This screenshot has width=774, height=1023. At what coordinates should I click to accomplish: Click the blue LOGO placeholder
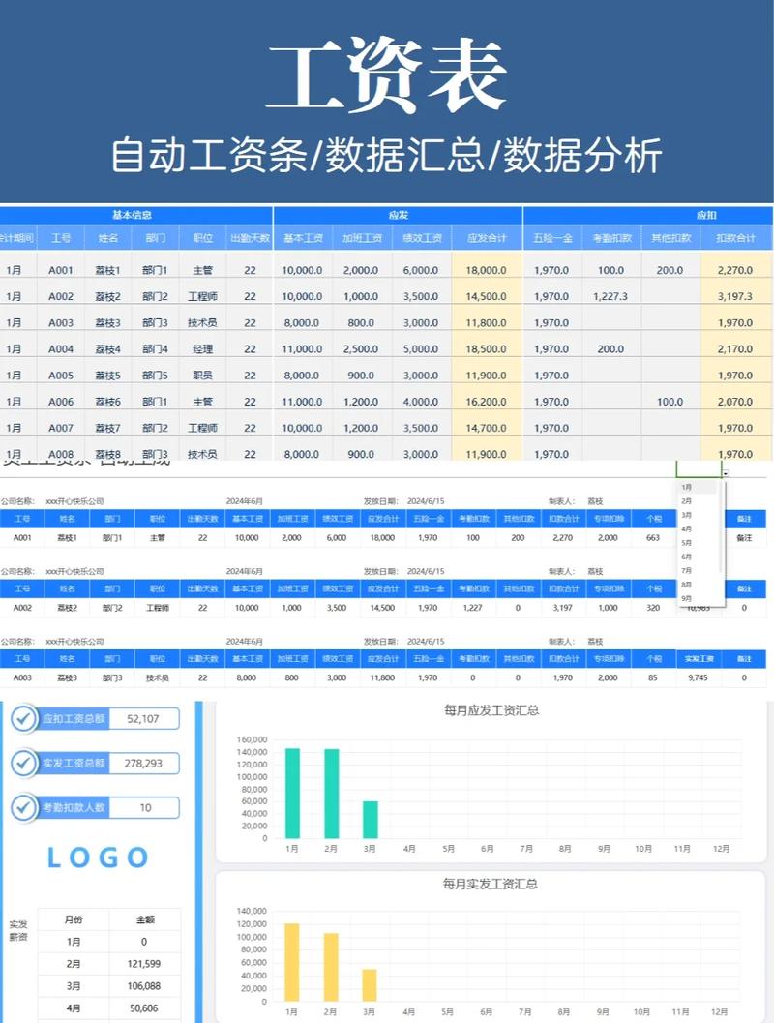point(98,858)
